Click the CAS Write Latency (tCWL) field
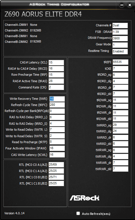Image resolution: width=135 pixels, height=220 pixels. pos(57,155)
